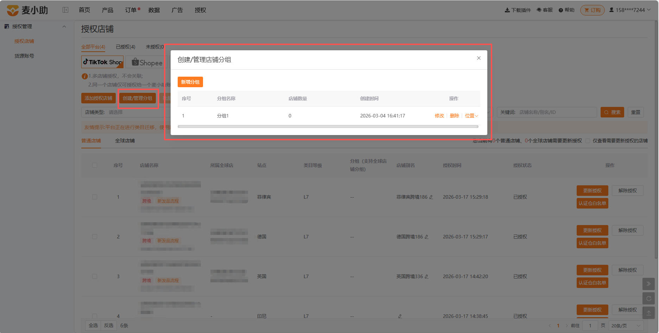Click 更新授权 for 菲律宾 store
Screen dimensions: 659x333
click(x=593, y=191)
